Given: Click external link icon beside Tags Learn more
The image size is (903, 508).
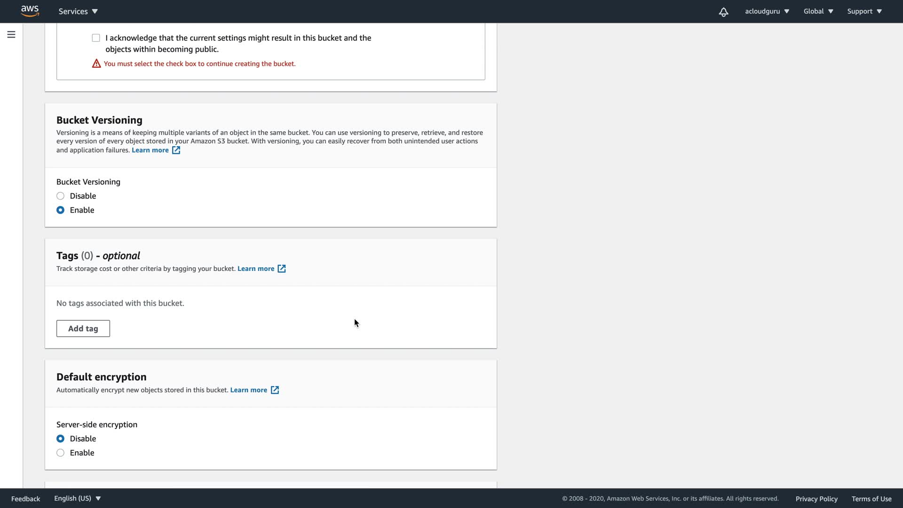Looking at the screenshot, I should click(281, 269).
